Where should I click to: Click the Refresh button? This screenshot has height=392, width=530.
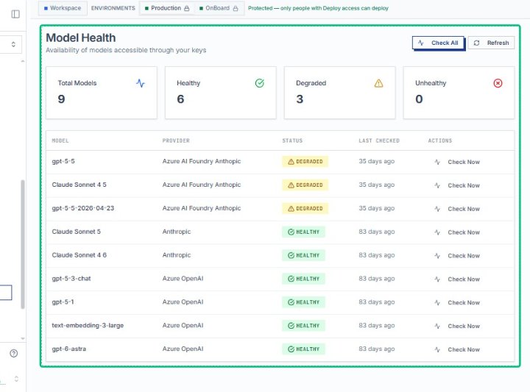492,43
